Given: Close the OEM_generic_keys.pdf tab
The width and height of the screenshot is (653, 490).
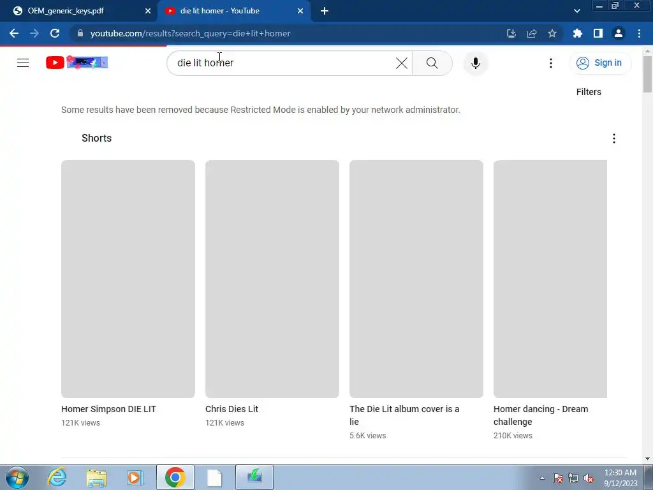Looking at the screenshot, I should [x=148, y=11].
